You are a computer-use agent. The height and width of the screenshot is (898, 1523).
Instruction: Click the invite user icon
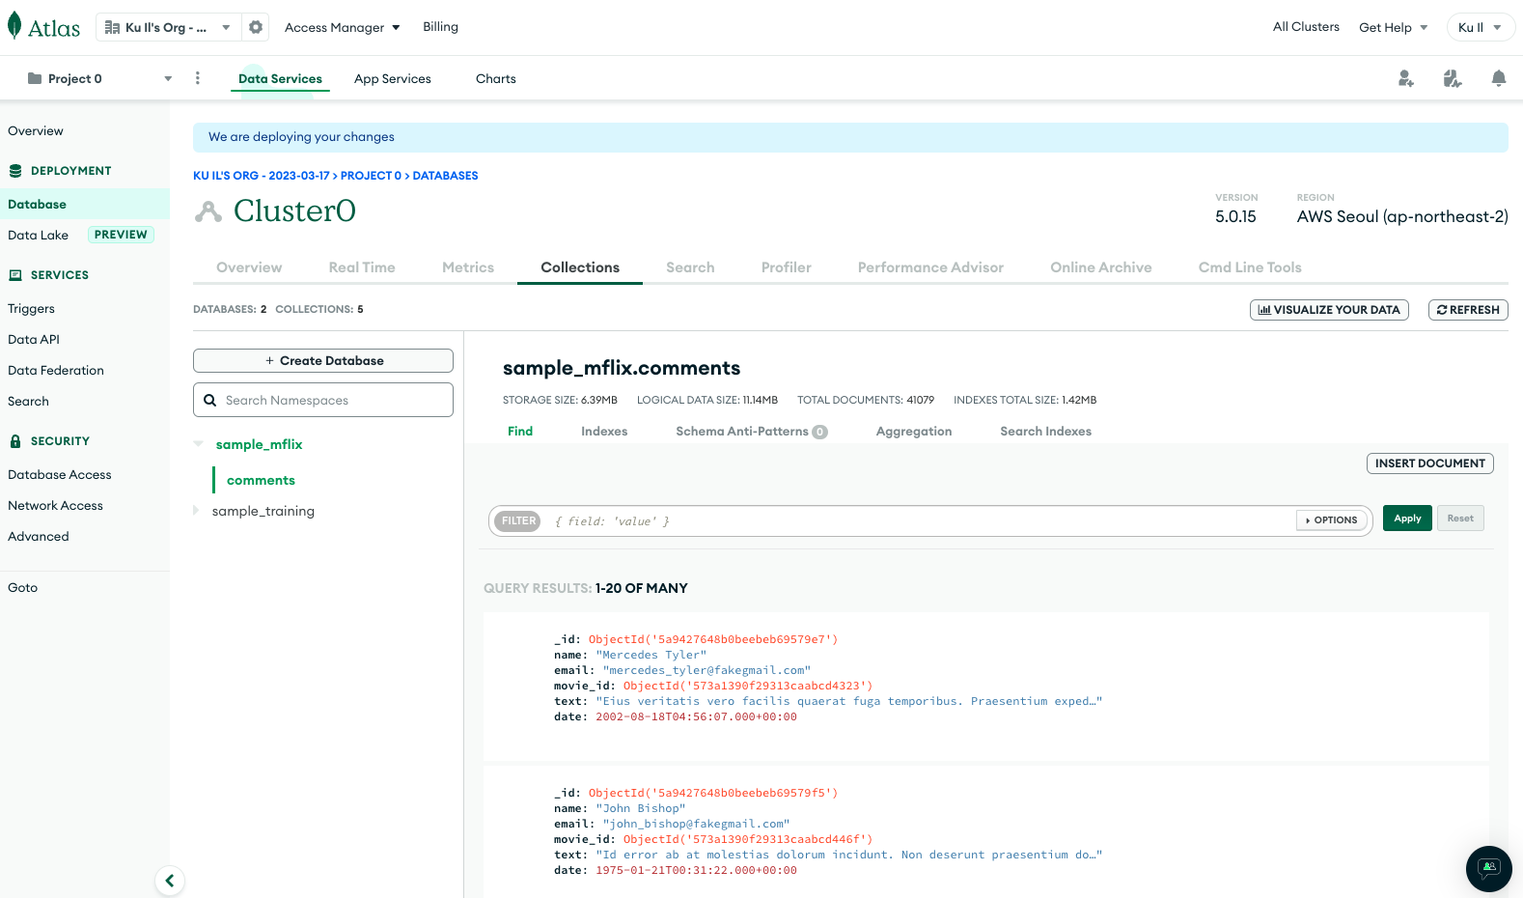pos(1406,78)
